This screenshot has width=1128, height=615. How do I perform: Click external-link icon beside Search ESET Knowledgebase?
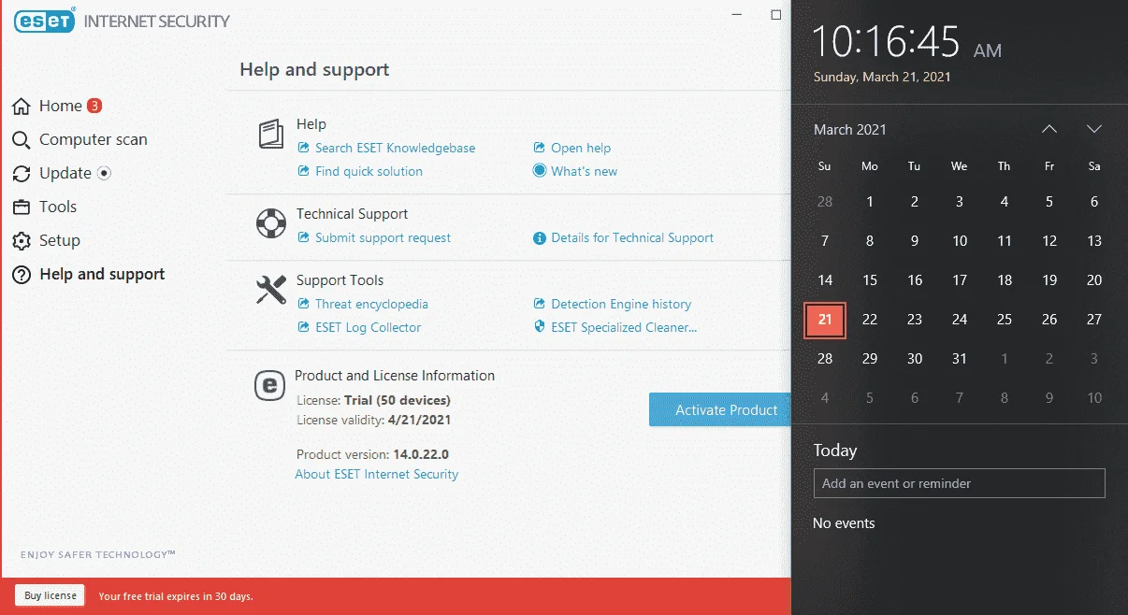tap(304, 148)
